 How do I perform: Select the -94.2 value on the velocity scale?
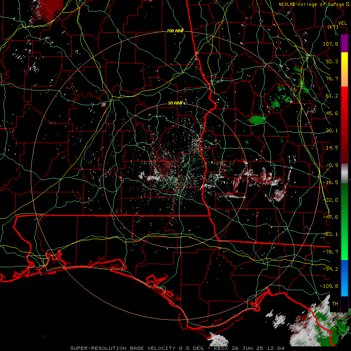tap(330, 269)
